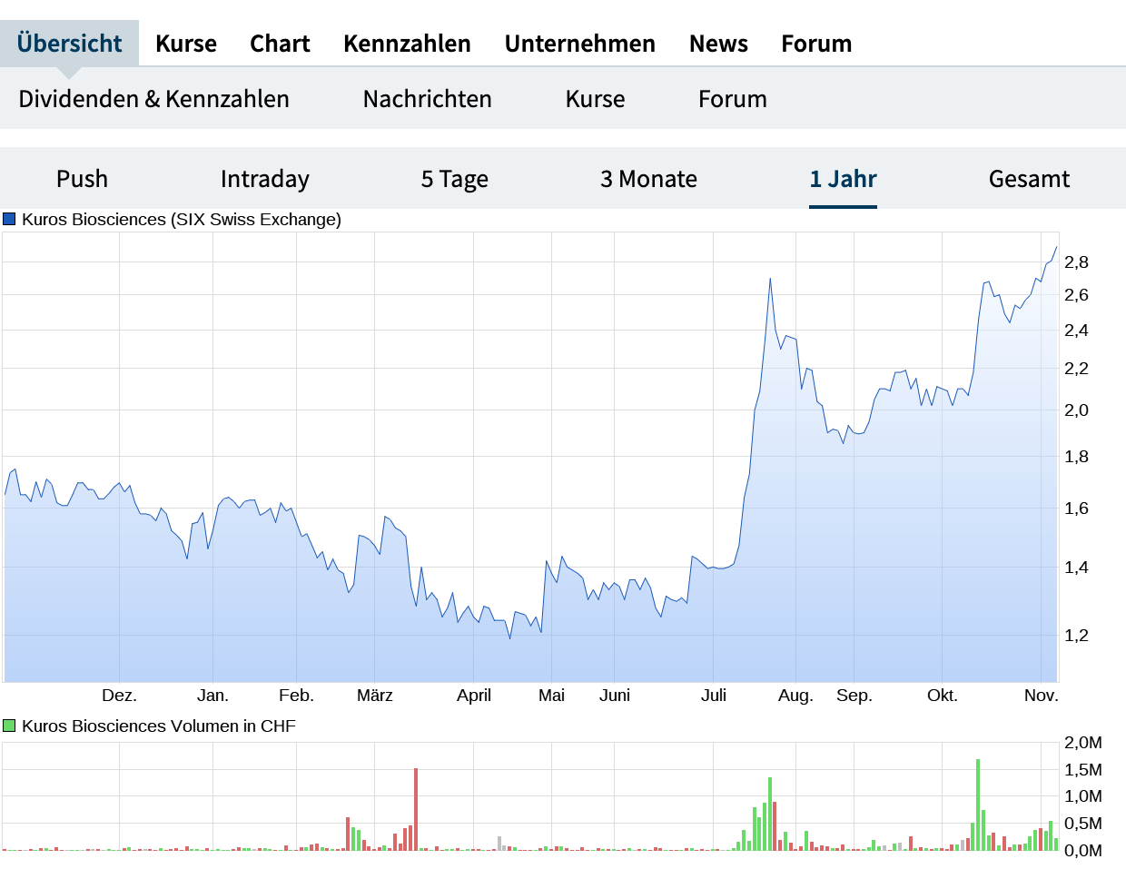Click the green Volumen legend square
The width and height of the screenshot is (1126, 869).
(x=10, y=726)
